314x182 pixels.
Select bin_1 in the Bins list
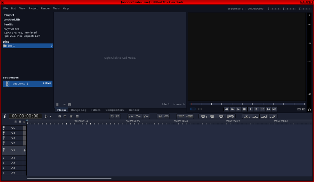27,46
